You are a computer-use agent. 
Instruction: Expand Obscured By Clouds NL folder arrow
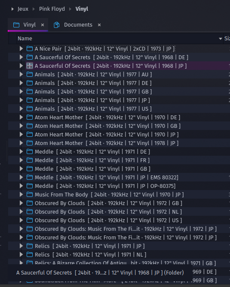pyautogui.click(x=21, y=212)
